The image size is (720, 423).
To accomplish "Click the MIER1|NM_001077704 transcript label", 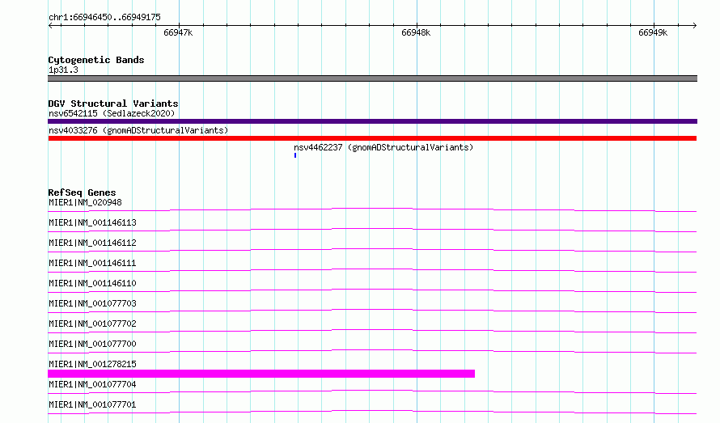I will pos(92,384).
